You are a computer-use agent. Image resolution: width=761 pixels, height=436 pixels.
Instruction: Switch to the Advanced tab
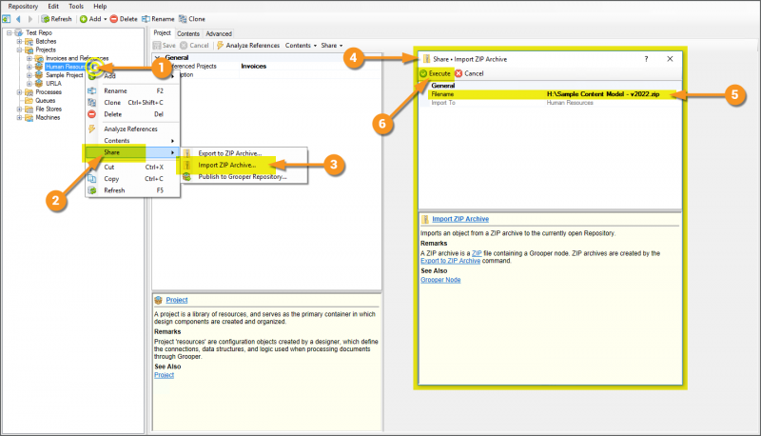tap(219, 33)
